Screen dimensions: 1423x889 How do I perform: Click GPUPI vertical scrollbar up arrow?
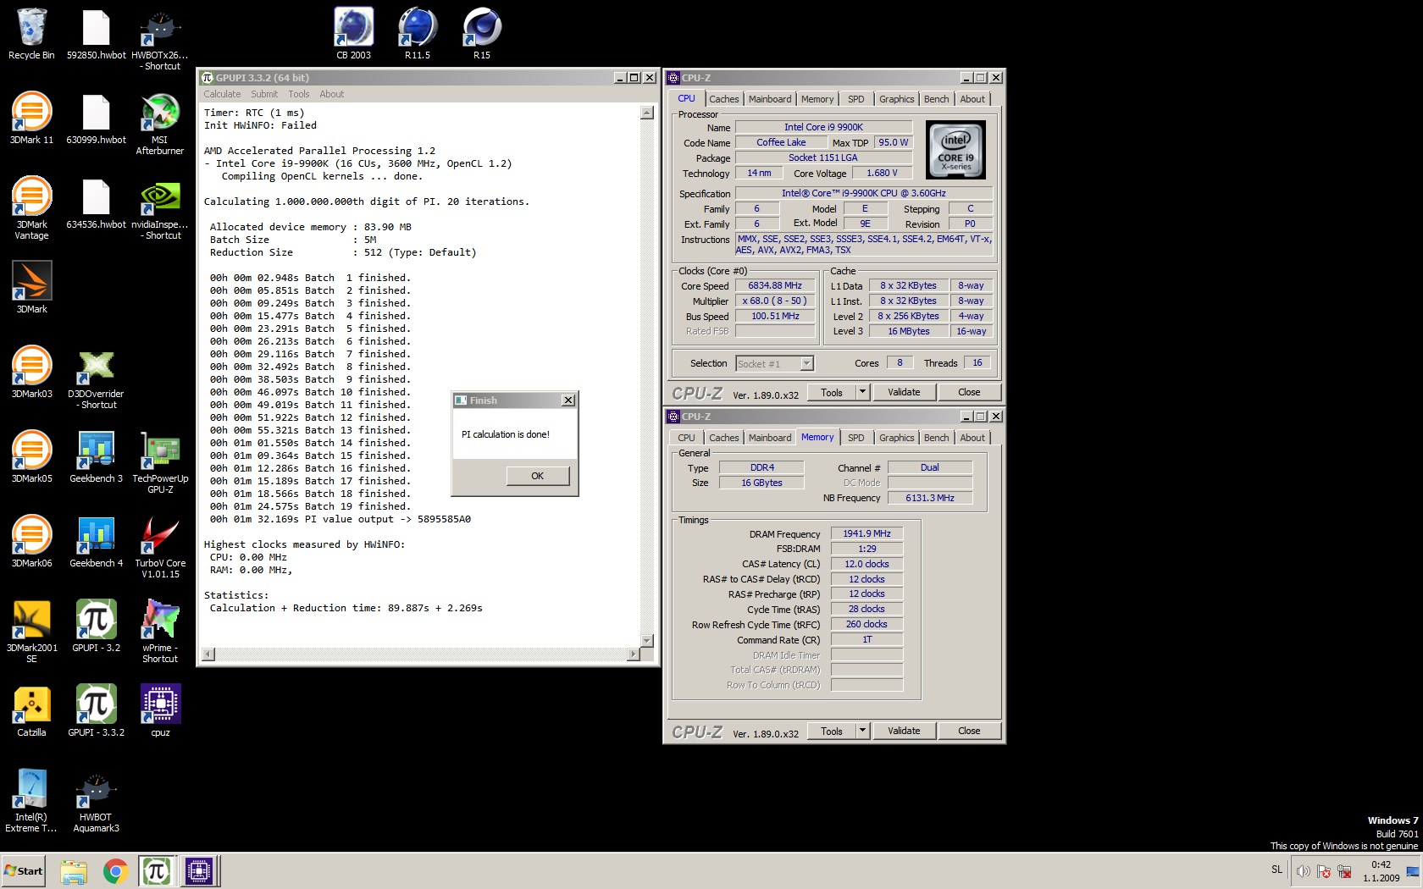(647, 113)
